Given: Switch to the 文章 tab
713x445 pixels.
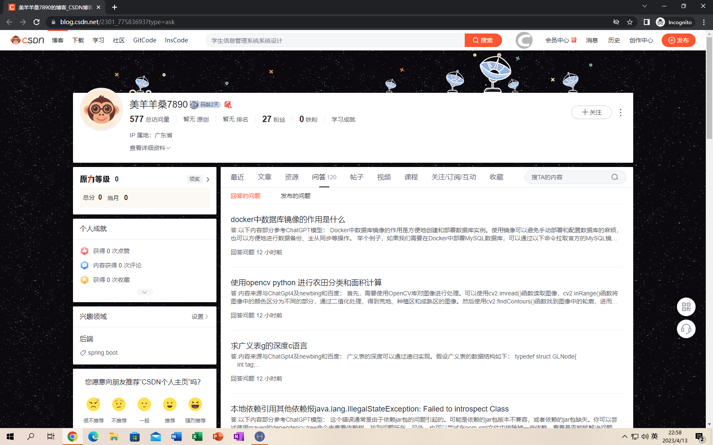Looking at the screenshot, I should 264,177.
